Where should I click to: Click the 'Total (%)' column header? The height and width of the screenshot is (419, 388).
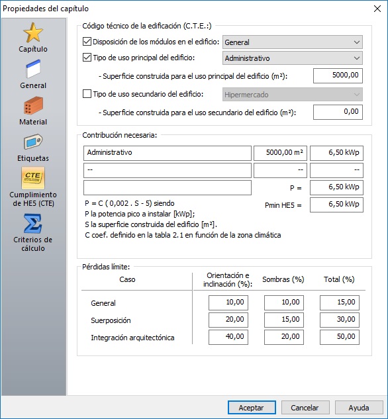pyautogui.click(x=339, y=279)
